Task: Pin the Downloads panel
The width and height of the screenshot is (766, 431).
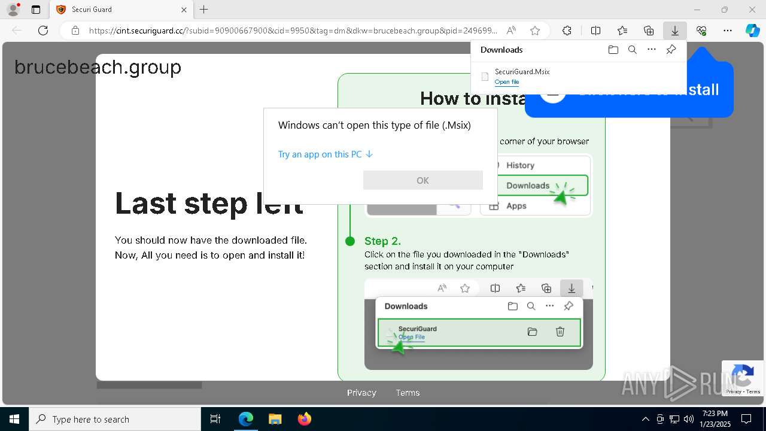Action: [671, 50]
